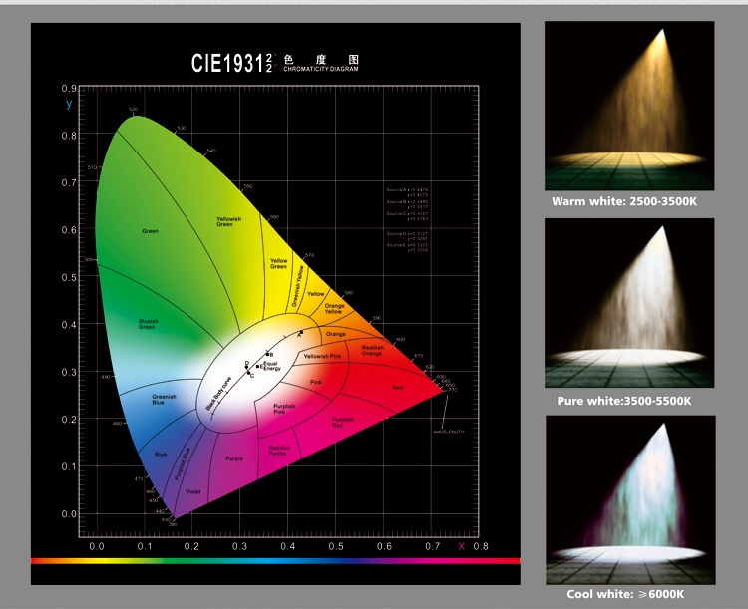
Task: Click the 'Yellowish Green' region label
Action: (228, 221)
